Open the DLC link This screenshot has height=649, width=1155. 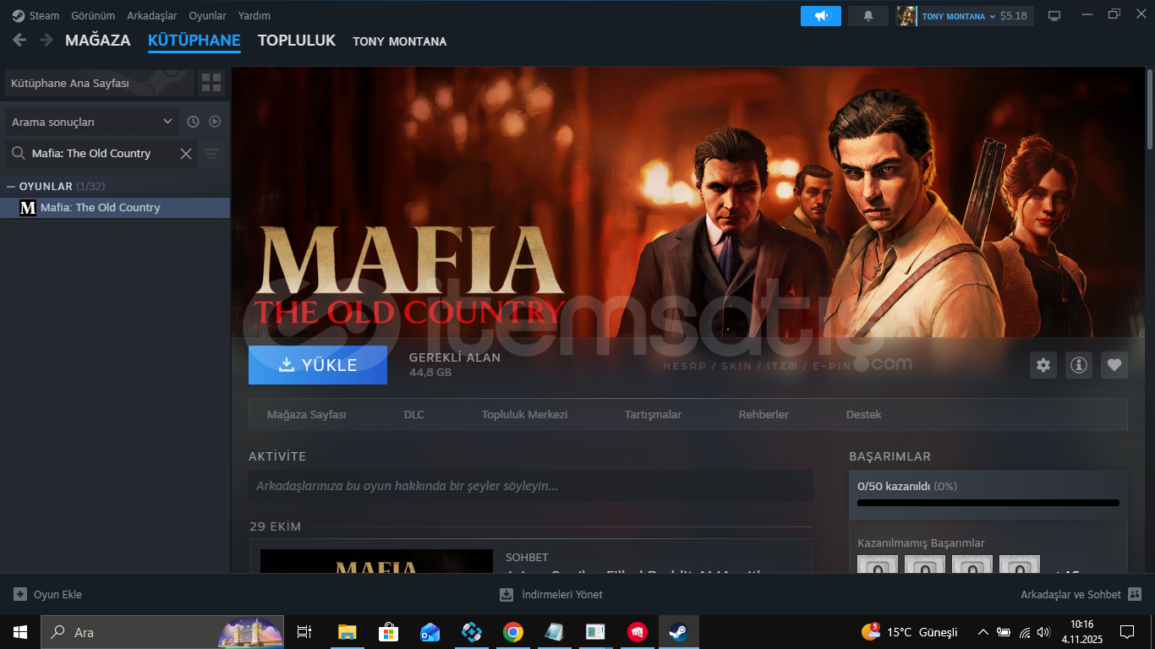pyautogui.click(x=414, y=415)
